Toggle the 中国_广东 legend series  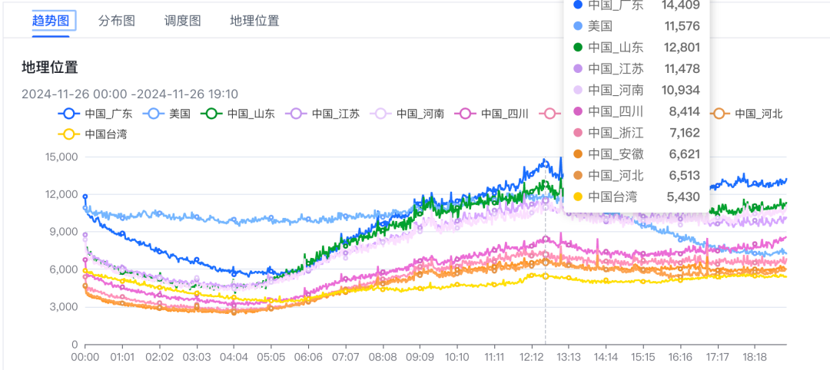(x=95, y=113)
